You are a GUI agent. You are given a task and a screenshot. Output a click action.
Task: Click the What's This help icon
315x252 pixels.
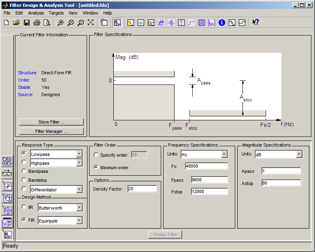click(x=255, y=23)
